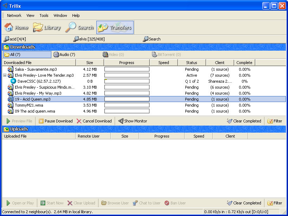Click the Love Me Tender.mp3 file icon
The width and height of the screenshot is (288, 216).
click(11, 75)
